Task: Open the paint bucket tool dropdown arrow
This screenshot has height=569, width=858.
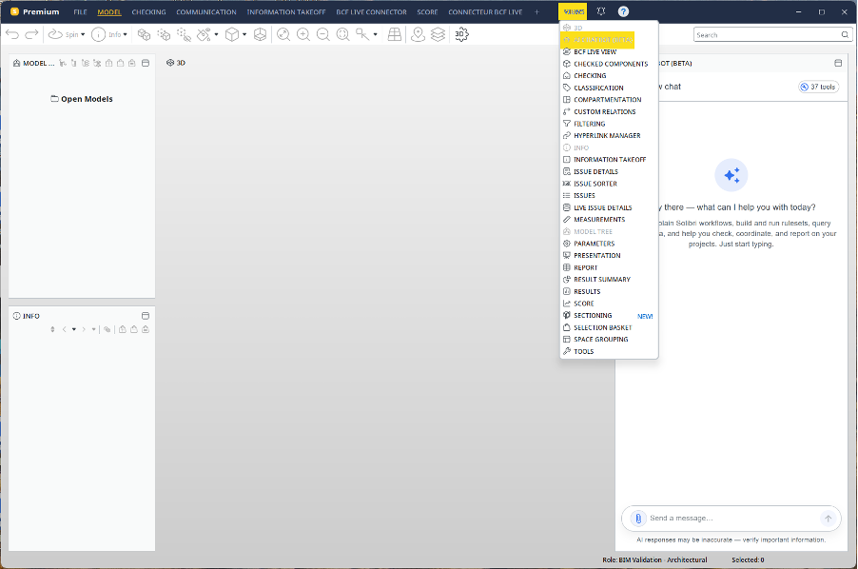Action: [x=216, y=34]
